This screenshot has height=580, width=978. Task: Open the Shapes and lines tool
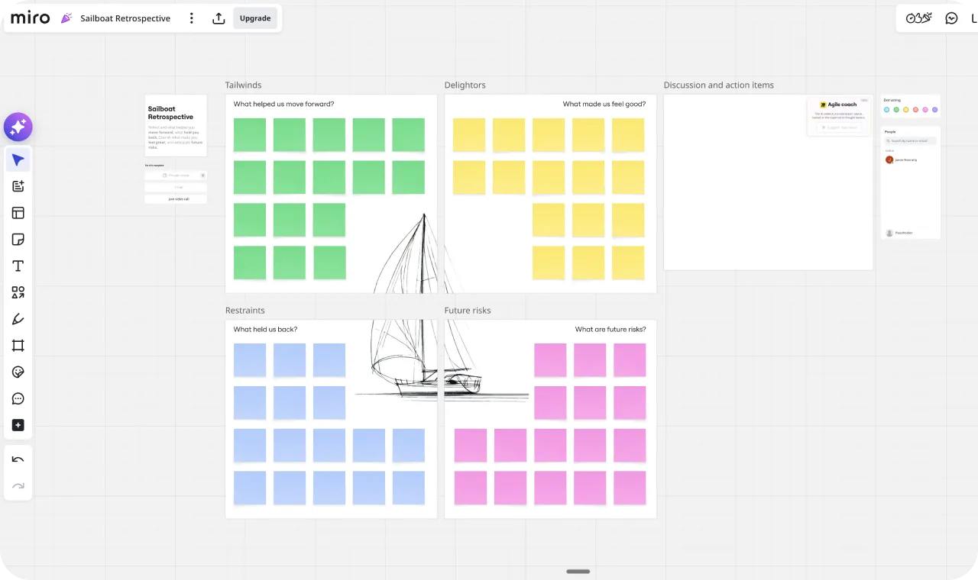click(x=18, y=292)
